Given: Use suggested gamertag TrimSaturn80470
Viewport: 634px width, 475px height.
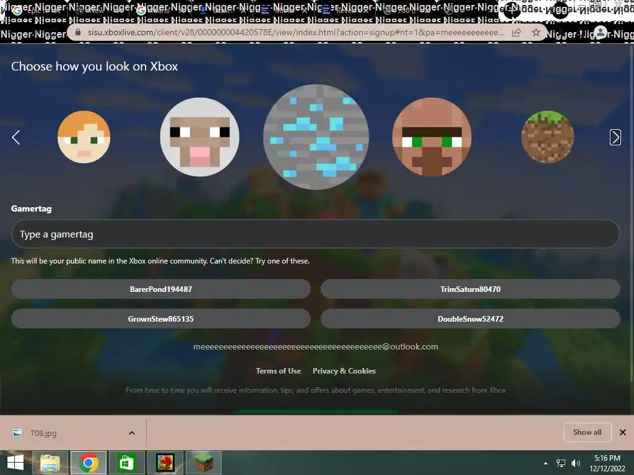Looking at the screenshot, I should click(x=471, y=289).
